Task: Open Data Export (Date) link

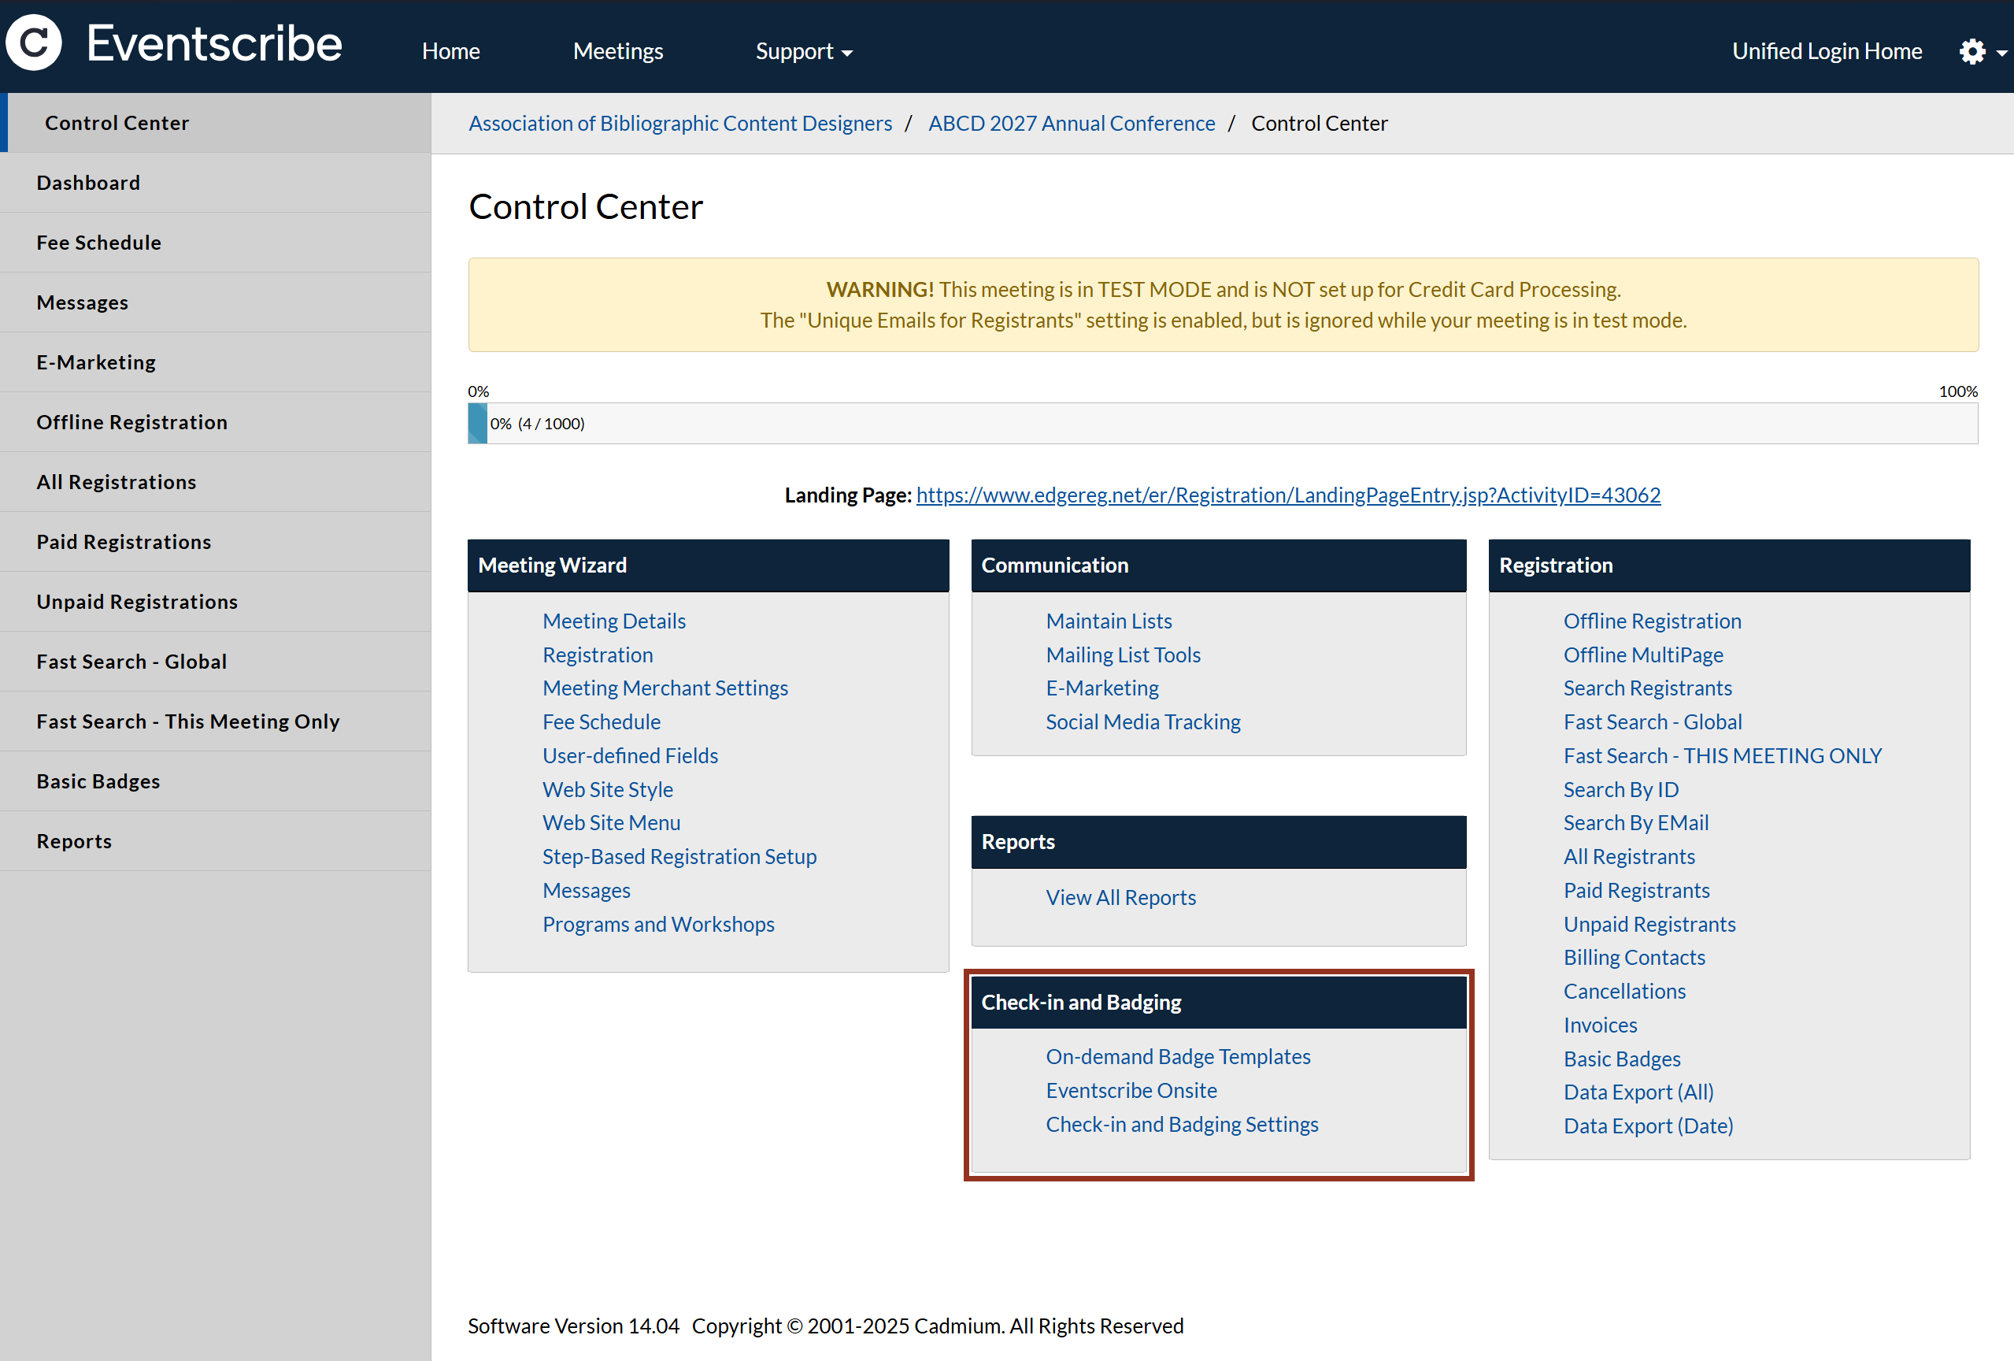Action: pyautogui.click(x=1647, y=1126)
